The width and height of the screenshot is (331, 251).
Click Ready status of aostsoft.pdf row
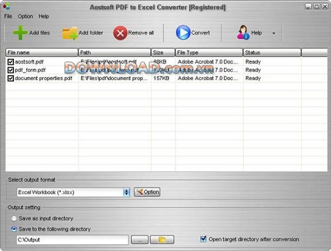(x=253, y=61)
